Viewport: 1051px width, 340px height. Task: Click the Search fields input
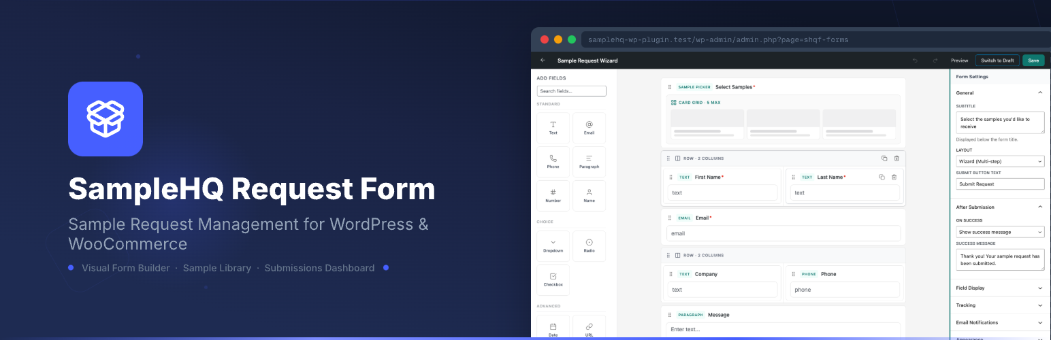click(571, 90)
